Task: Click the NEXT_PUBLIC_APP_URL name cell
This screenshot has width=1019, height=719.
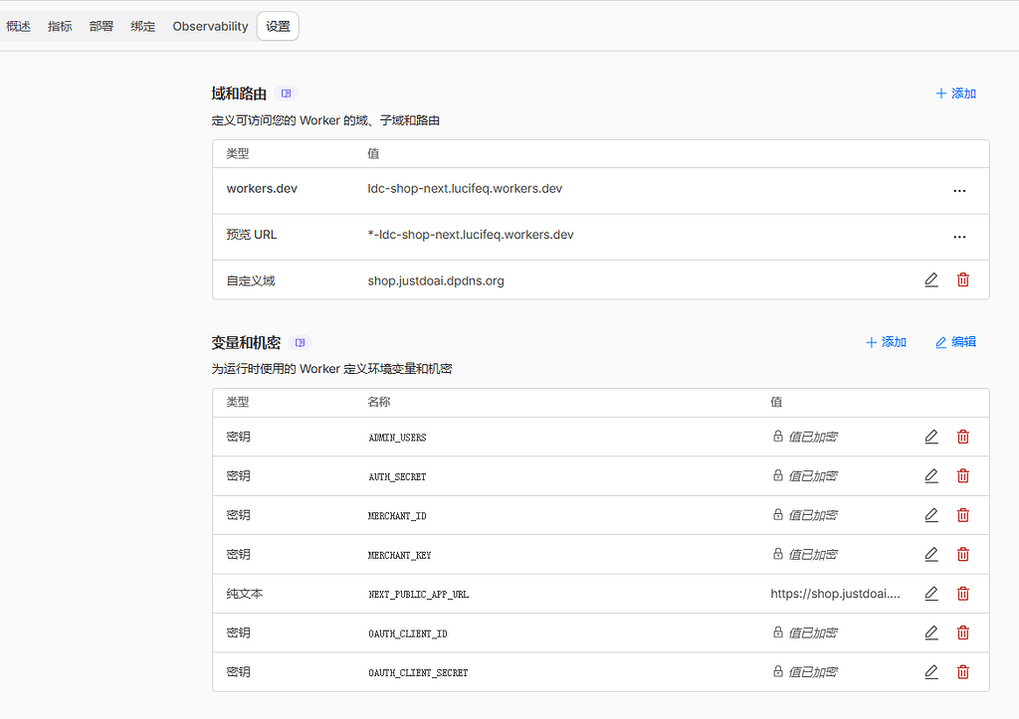Action: 418,595
